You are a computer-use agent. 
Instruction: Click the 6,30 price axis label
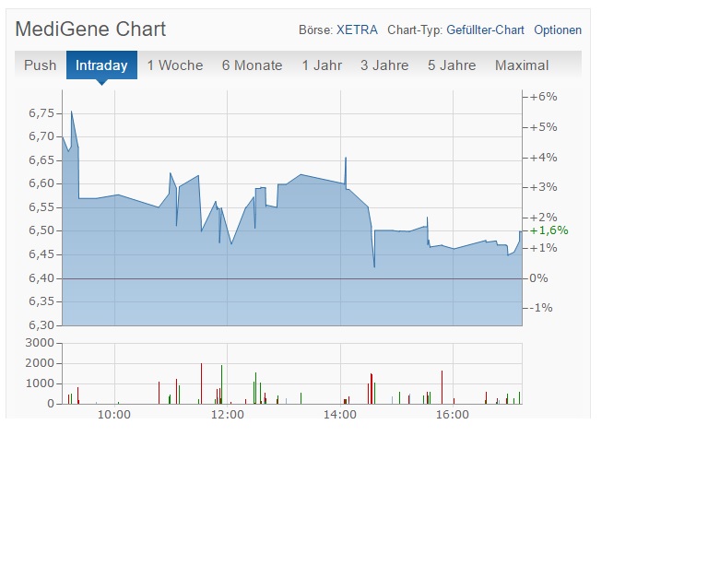click(x=41, y=325)
